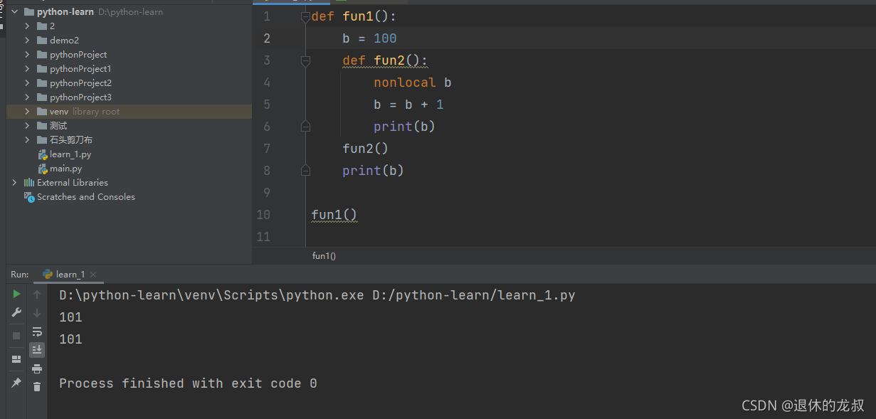
Task: Select the learn_1 run tab
Action: click(69, 274)
